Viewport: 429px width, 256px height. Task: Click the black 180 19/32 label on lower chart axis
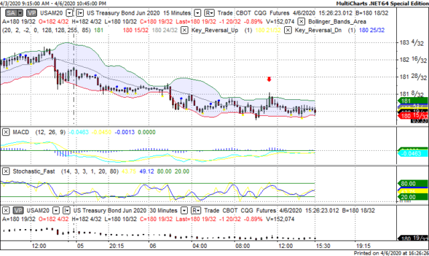(413, 238)
